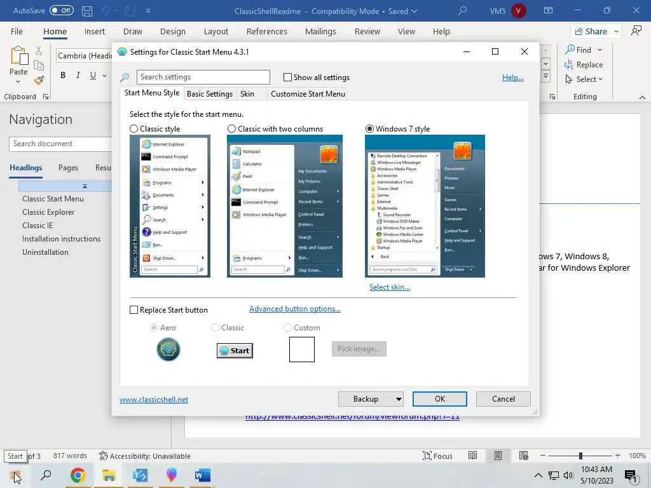This screenshot has width=651, height=488.
Task: Click the Cut scissors icon
Action: (x=39, y=51)
